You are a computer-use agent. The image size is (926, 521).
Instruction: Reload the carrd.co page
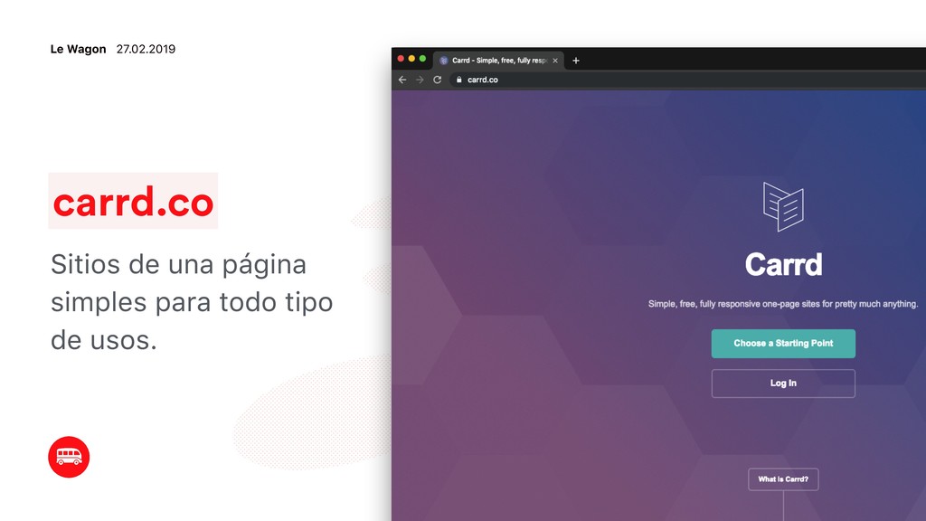pyautogui.click(x=437, y=80)
